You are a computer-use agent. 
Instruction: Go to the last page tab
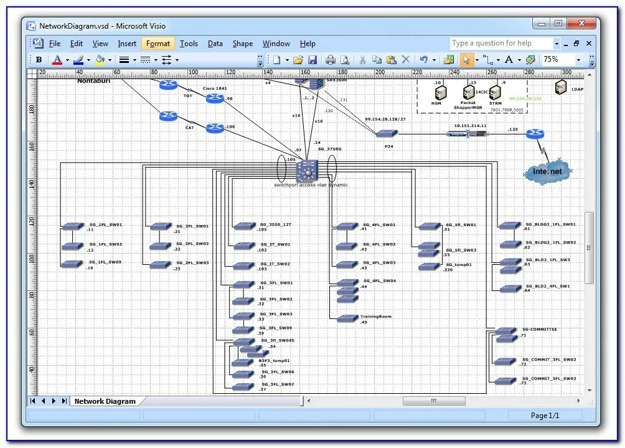point(63,401)
